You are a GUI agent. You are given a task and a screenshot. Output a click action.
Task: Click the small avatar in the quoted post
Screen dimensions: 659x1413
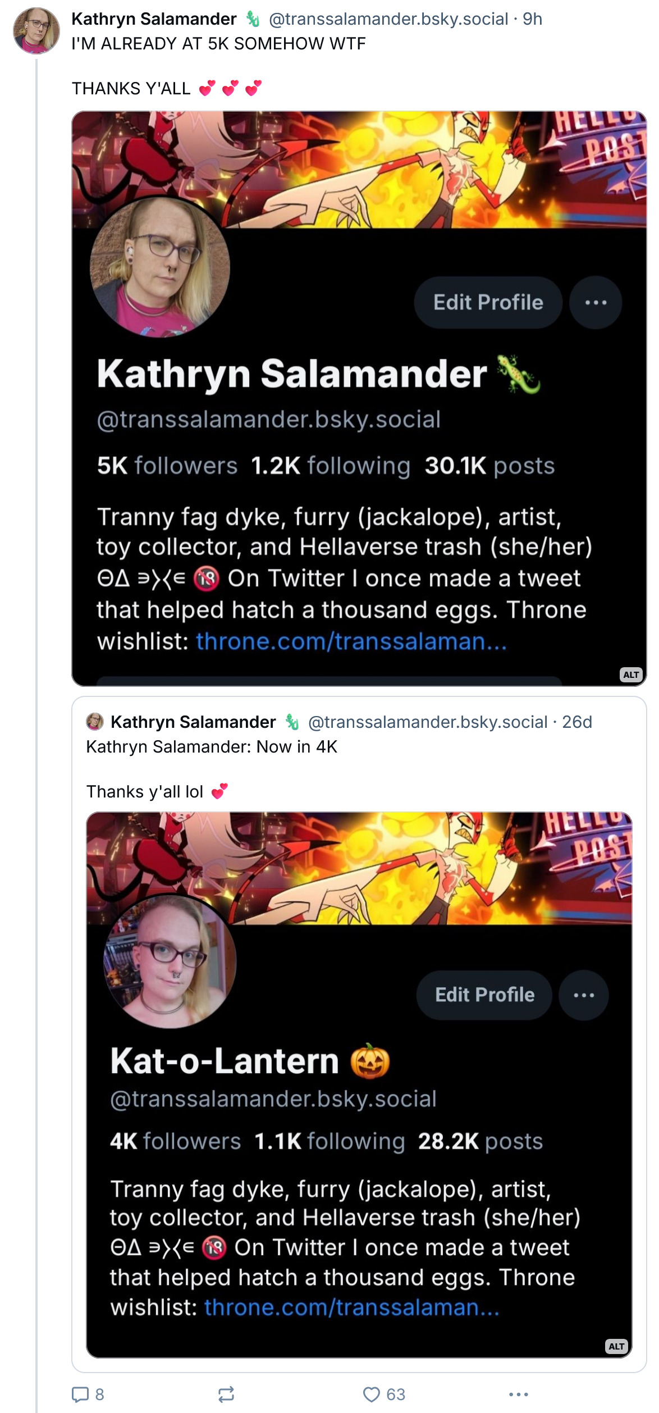(95, 722)
